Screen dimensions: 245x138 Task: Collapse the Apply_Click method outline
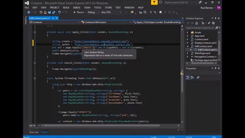pos(35,32)
